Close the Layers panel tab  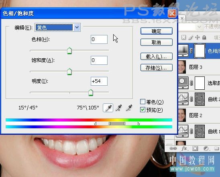tap(182, 18)
